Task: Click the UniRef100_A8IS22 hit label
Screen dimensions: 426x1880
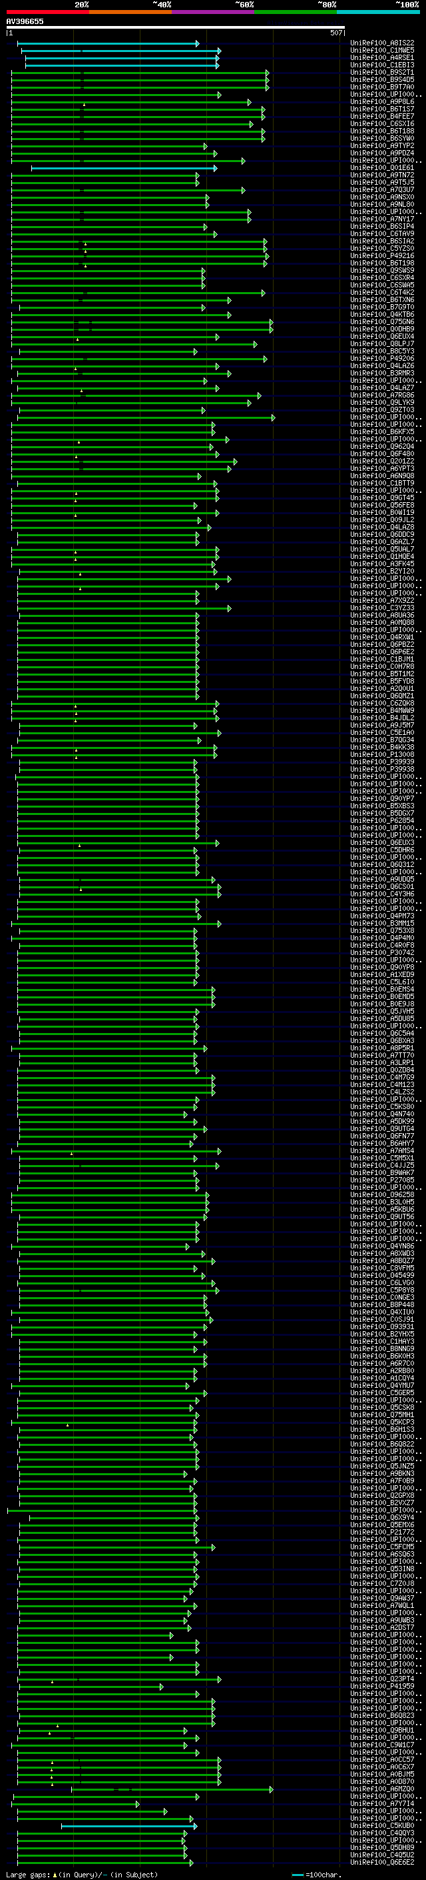Action: coord(382,44)
